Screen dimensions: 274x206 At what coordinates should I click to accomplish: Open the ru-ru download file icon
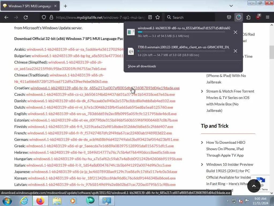(131, 32)
